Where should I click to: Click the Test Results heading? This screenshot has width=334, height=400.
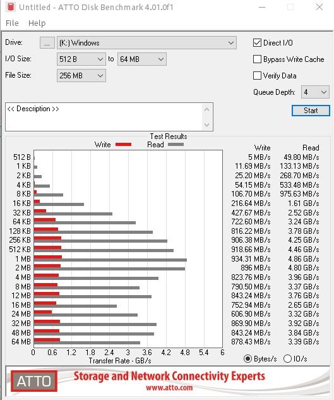click(x=169, y=136)
